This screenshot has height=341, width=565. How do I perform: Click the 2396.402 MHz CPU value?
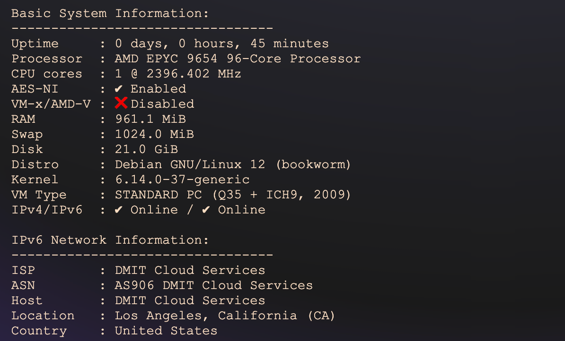pos(194,74)
